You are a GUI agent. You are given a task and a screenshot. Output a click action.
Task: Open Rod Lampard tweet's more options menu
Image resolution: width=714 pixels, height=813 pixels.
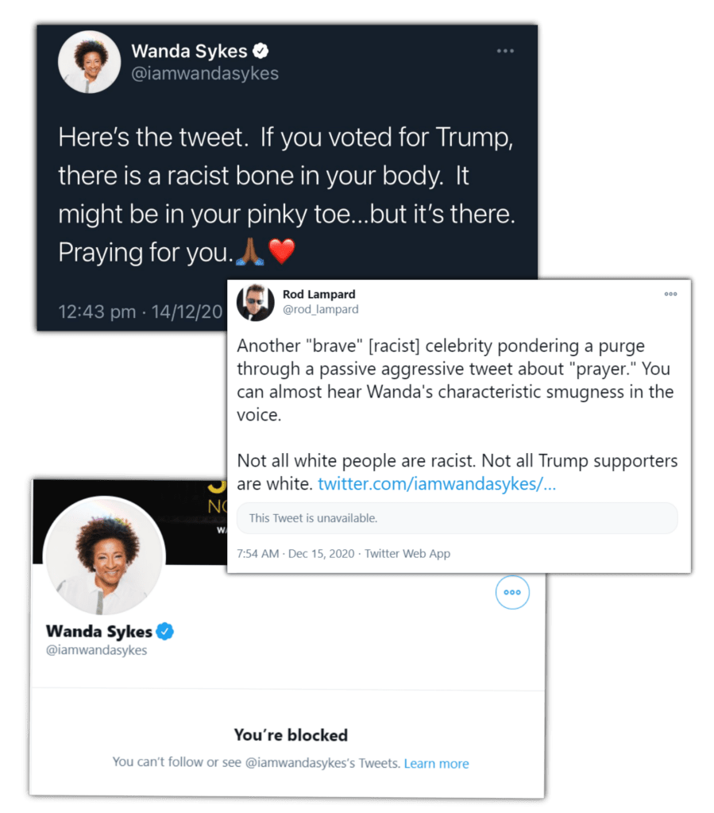(x=670, y=294)
